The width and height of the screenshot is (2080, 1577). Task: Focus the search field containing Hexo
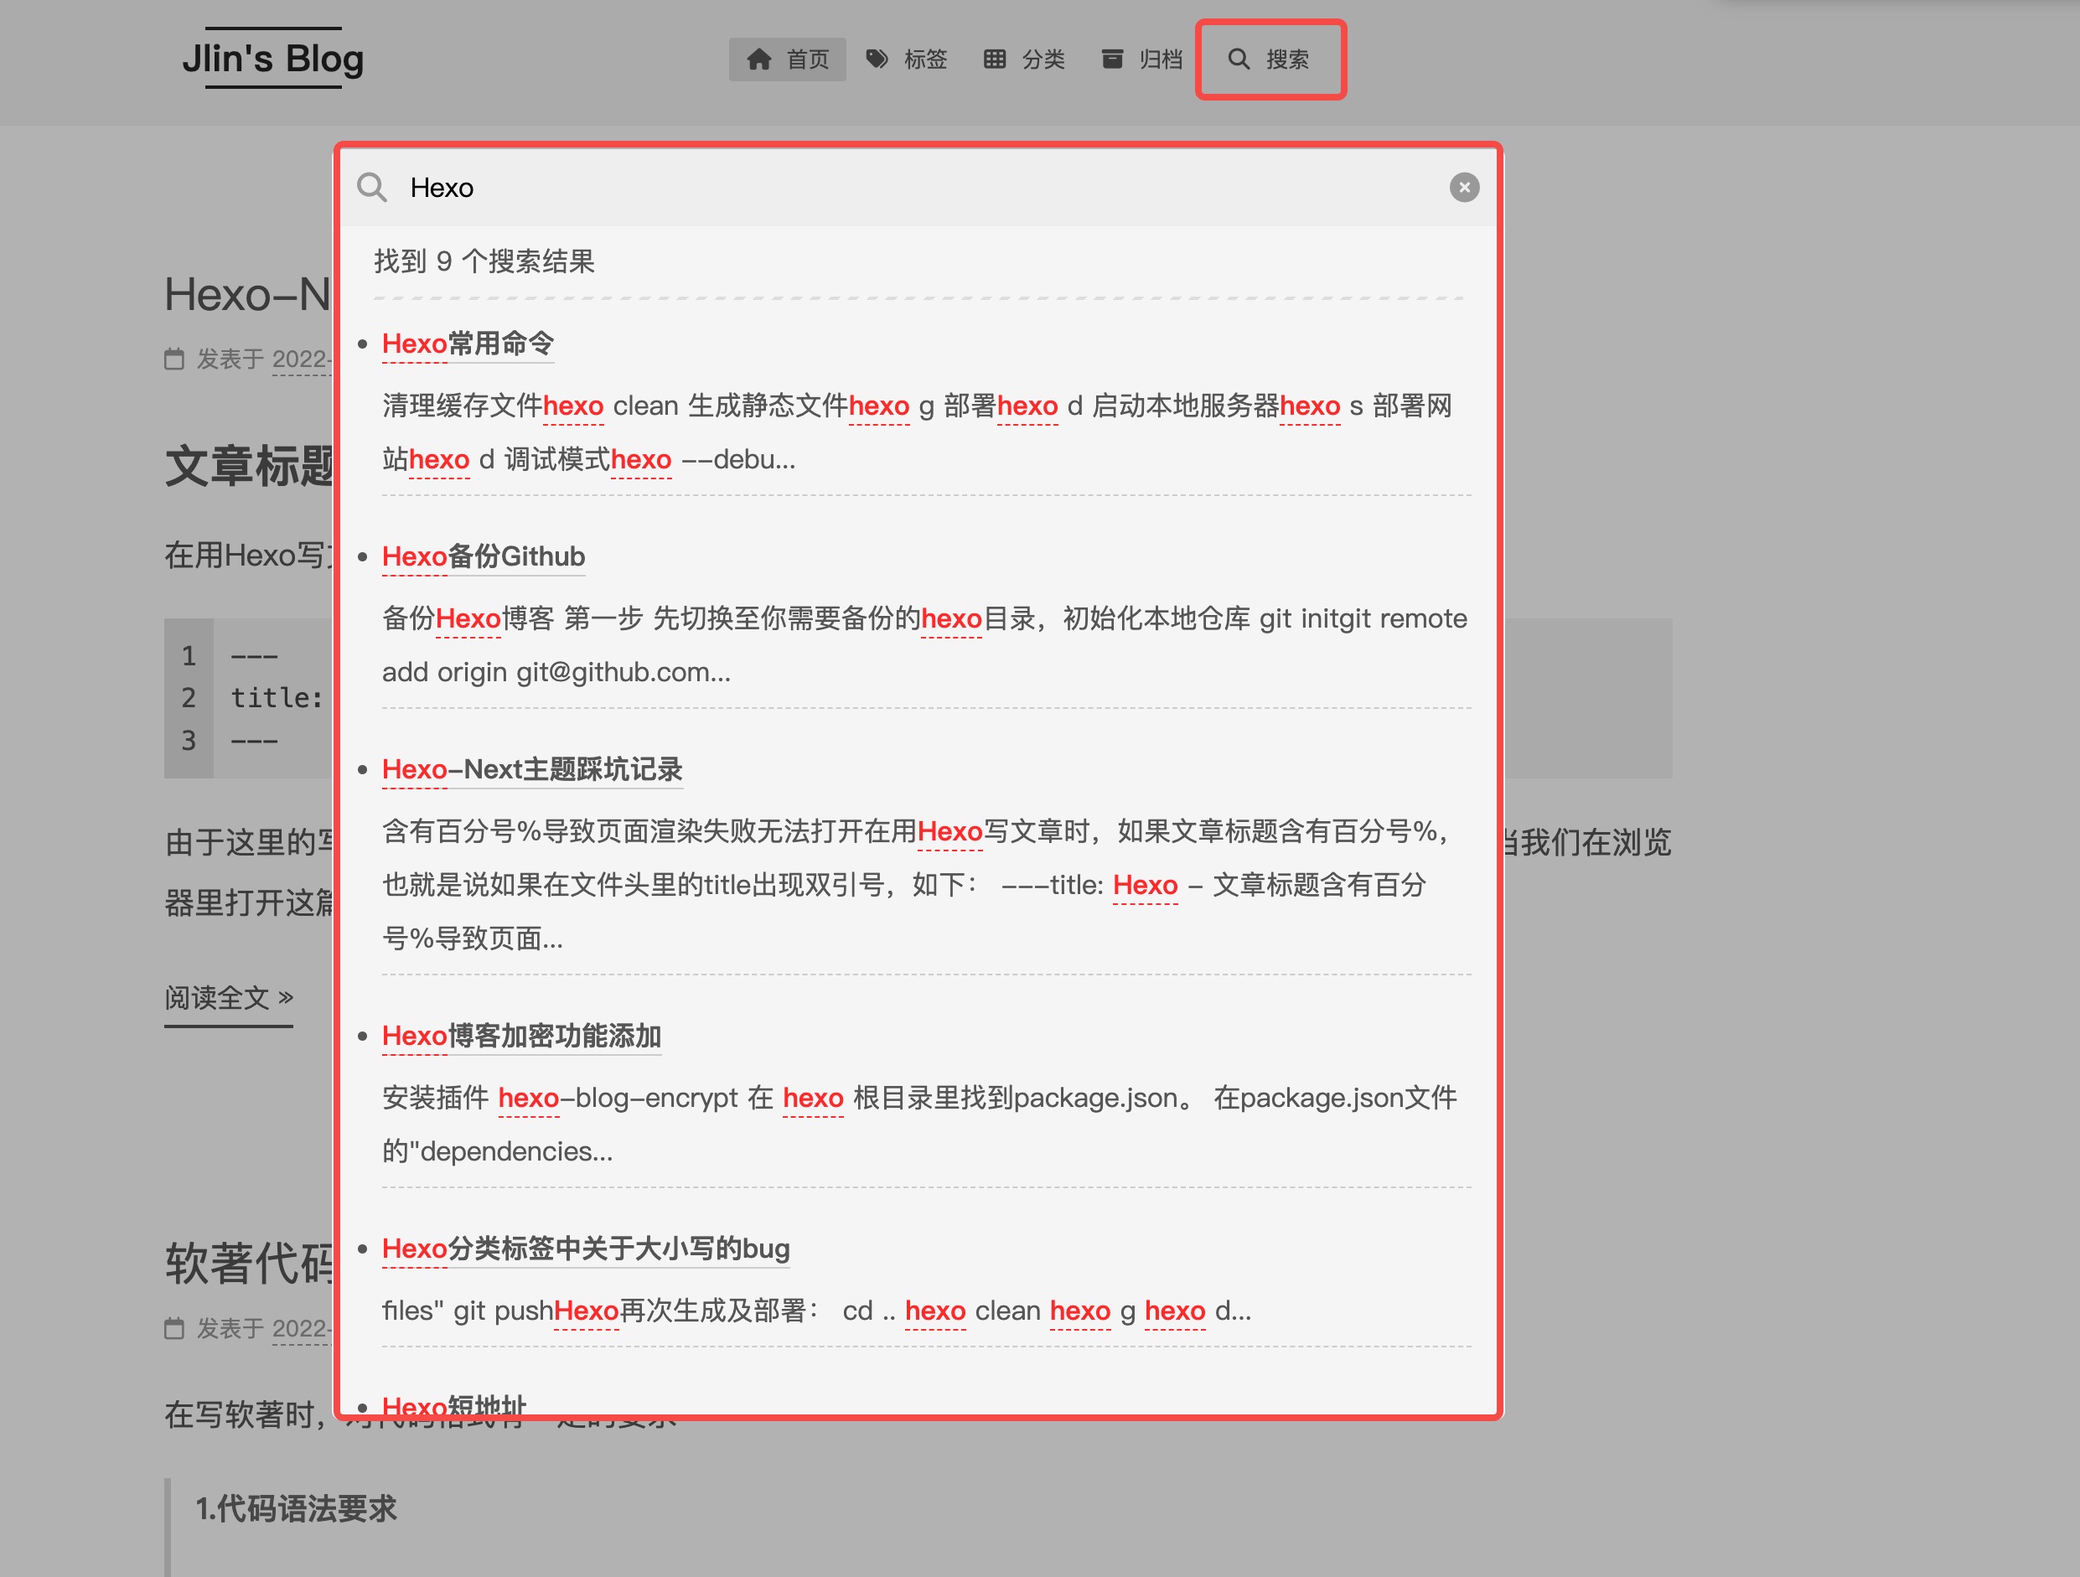pyautogui.click(x=917, y=187)
